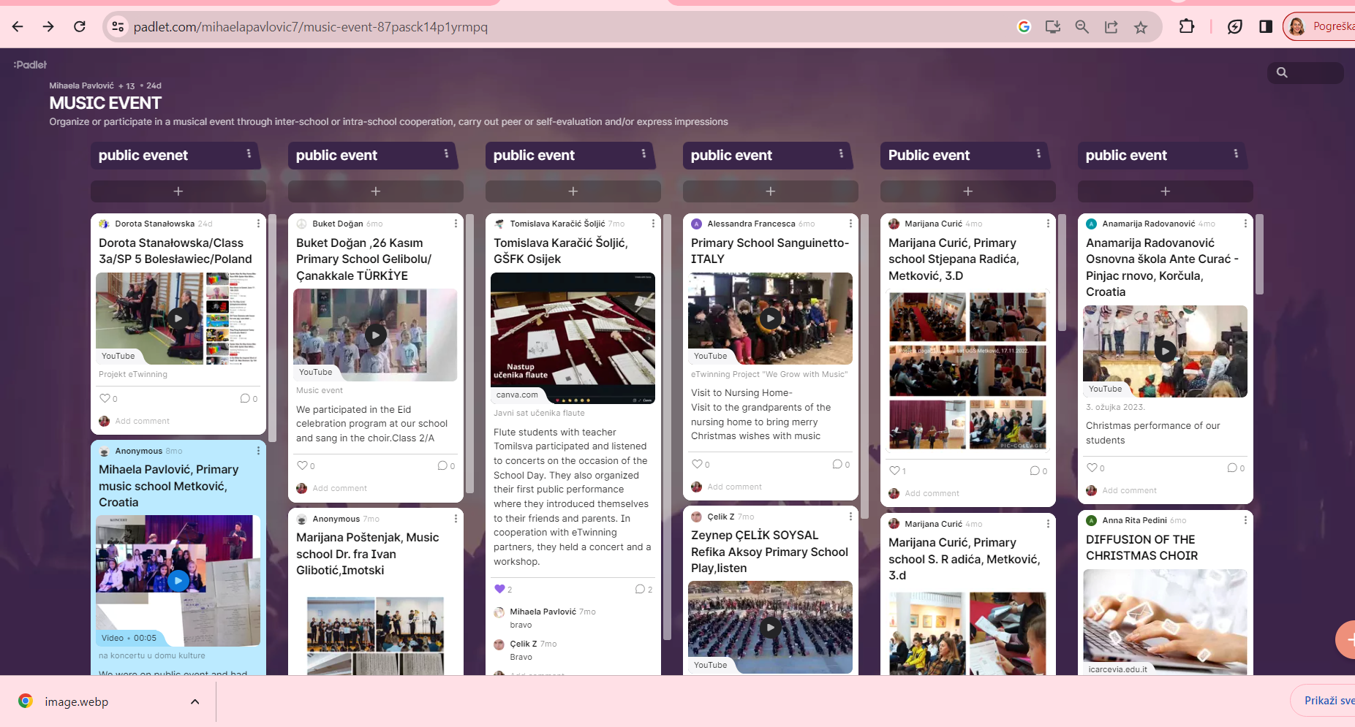The width and height of the screenshot is (1355, 727).
Task: Open icarcevia.edu.it link thumbnail
Action: pos(1165,621)
